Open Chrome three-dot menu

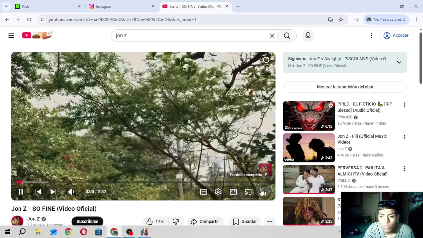(416, 20)
